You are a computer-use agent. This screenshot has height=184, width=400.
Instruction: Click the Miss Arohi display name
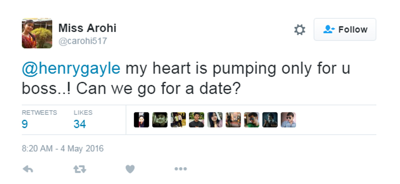click(x=87, y=28)
